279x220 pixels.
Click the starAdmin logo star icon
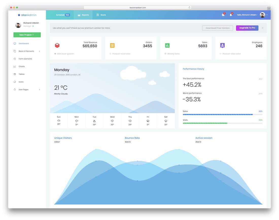19,15
